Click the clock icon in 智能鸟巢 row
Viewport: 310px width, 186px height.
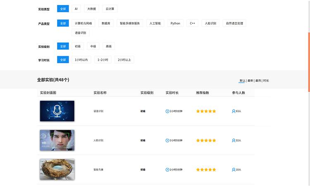167,170
